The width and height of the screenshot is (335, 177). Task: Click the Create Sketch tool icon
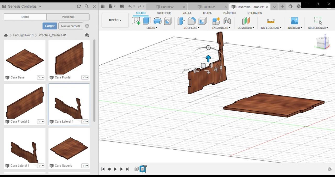pyautogui.click(x=136, y=21)
